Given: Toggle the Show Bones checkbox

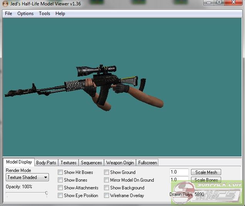Looking at the screenshot, I should (60, 180).
